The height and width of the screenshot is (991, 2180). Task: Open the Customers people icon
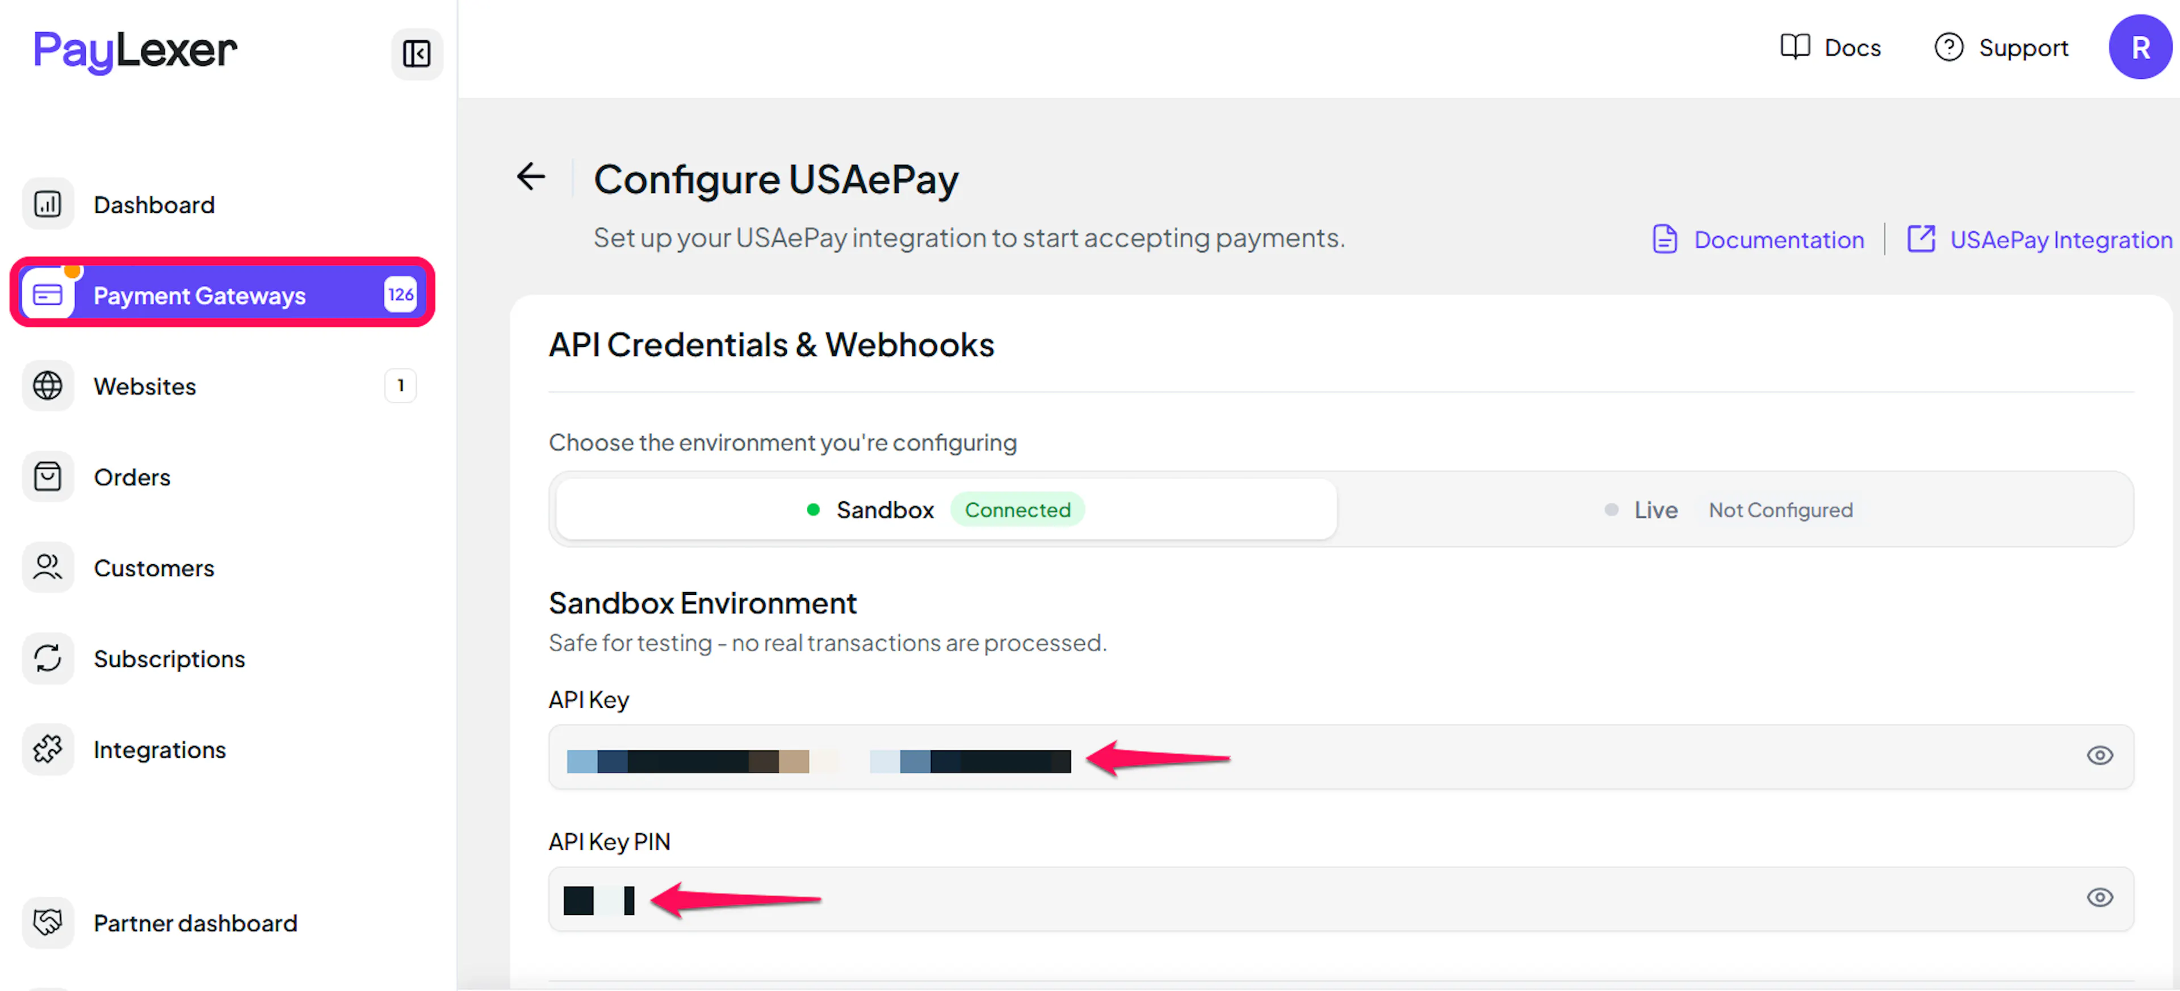47,567
